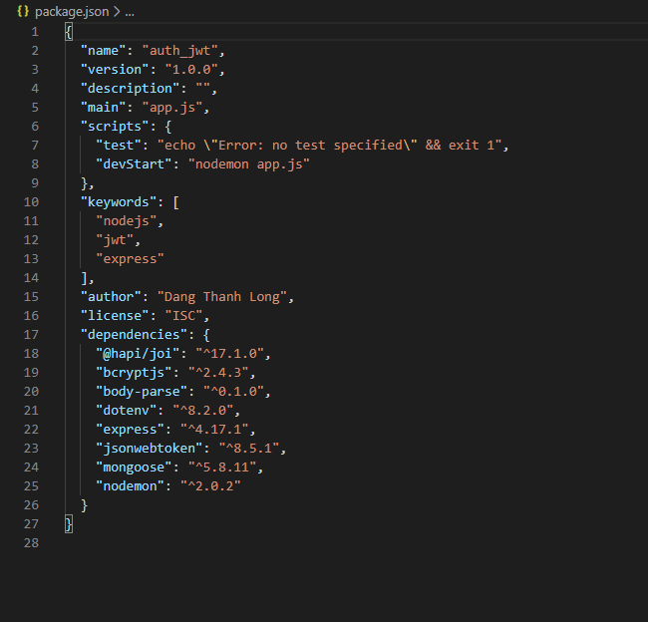The image size is (648, 622).
Task: Click the "dependencies" key
Action: coord(134,335)
